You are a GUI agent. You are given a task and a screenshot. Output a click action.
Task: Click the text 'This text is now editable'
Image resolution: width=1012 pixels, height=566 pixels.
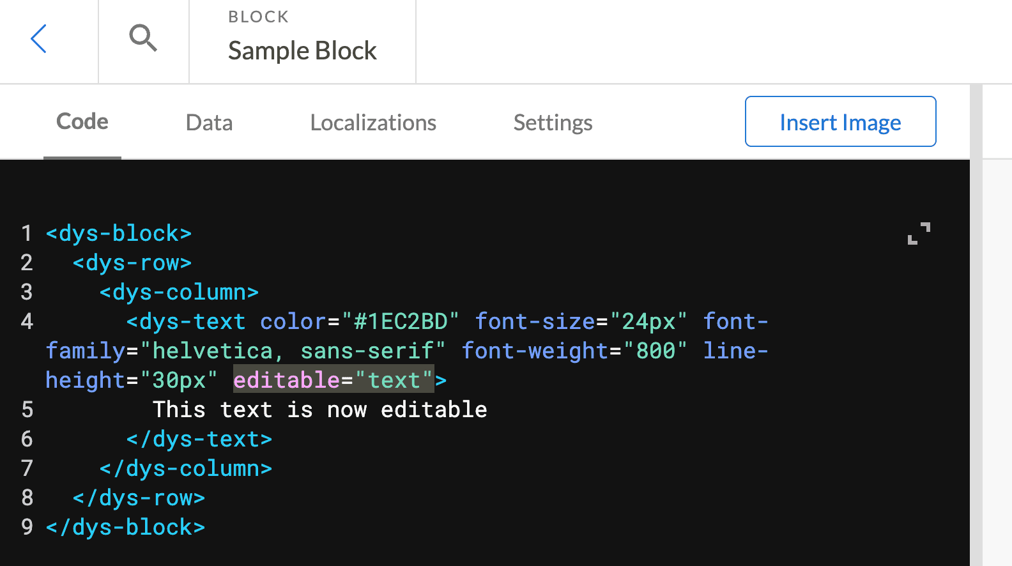(319, 409)
